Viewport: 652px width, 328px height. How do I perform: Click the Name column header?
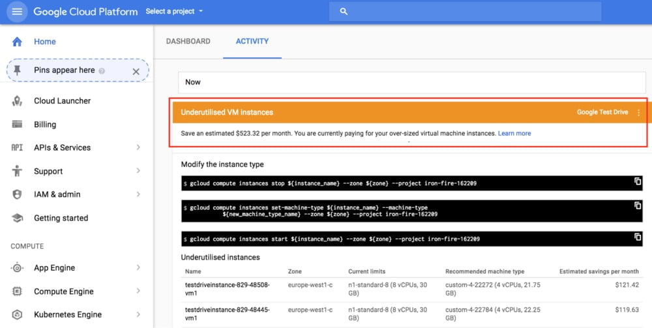click(193, 271)
